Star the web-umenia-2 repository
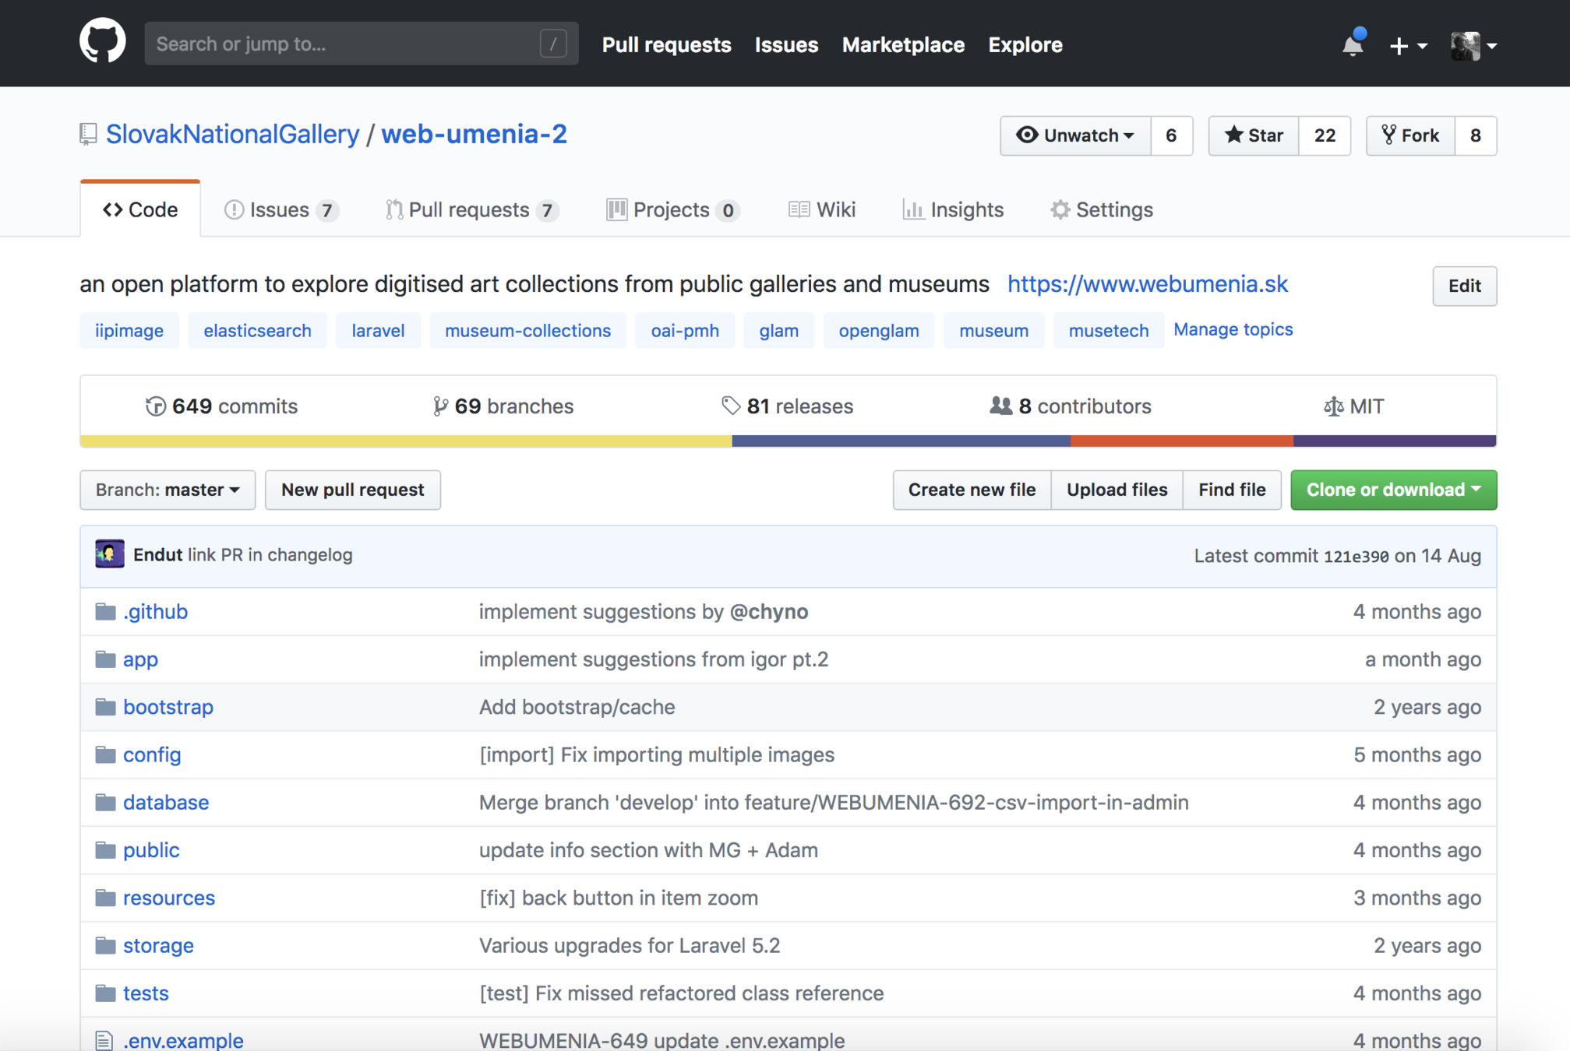The image size is (1570, 1051). pos(1254,135)
